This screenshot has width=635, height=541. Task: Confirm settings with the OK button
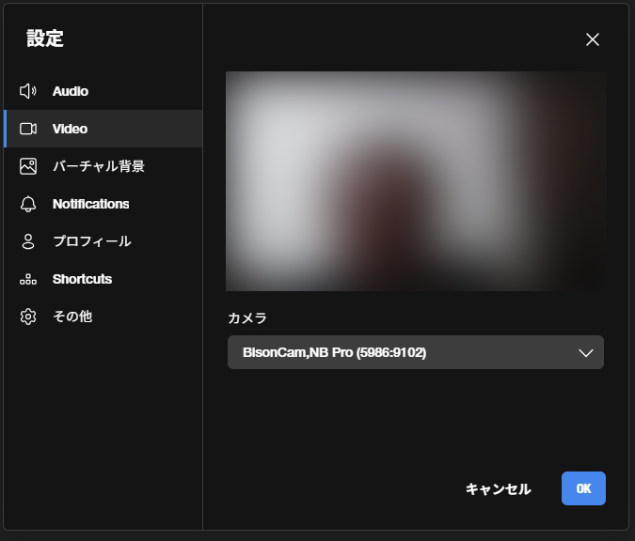583,488
